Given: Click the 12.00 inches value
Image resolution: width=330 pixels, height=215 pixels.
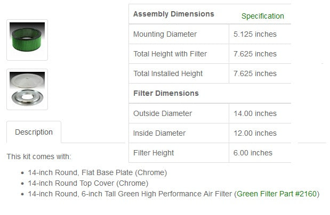Looking at the screenshot, I should (x=255, y=133).
